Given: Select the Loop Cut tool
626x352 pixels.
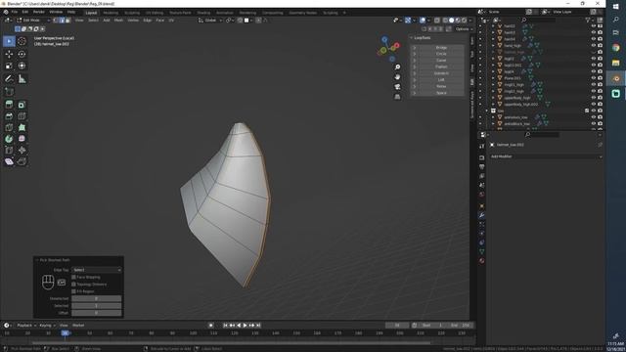Looking at the screenshot, I should tap(22, 116).
